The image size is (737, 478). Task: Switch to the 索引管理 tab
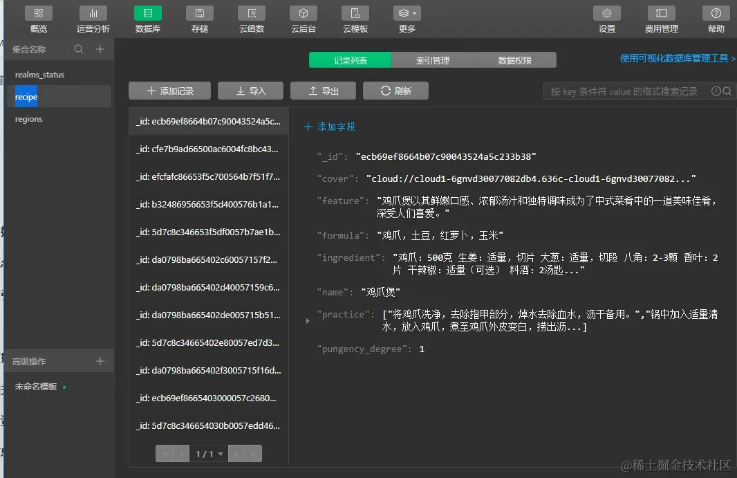[x=433, y=59]
